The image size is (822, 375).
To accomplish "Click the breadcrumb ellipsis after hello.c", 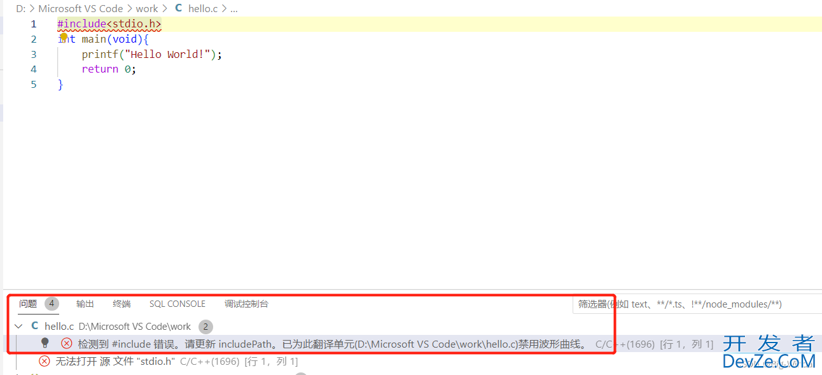I will pyautogui.click(x=233, y=8).
